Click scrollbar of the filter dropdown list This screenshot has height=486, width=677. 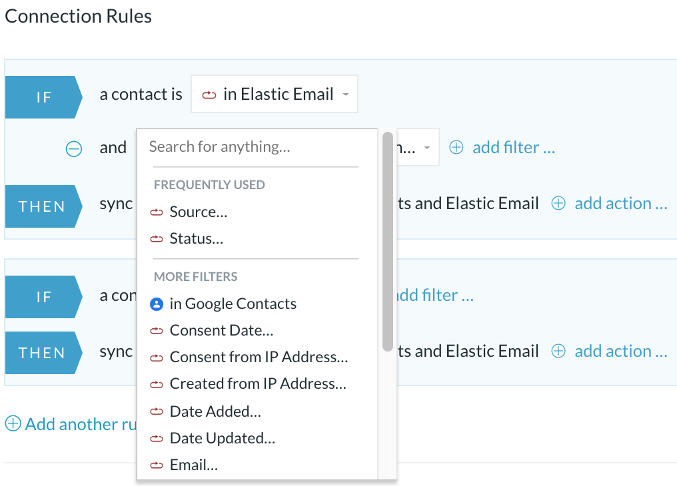pos(387,242)
